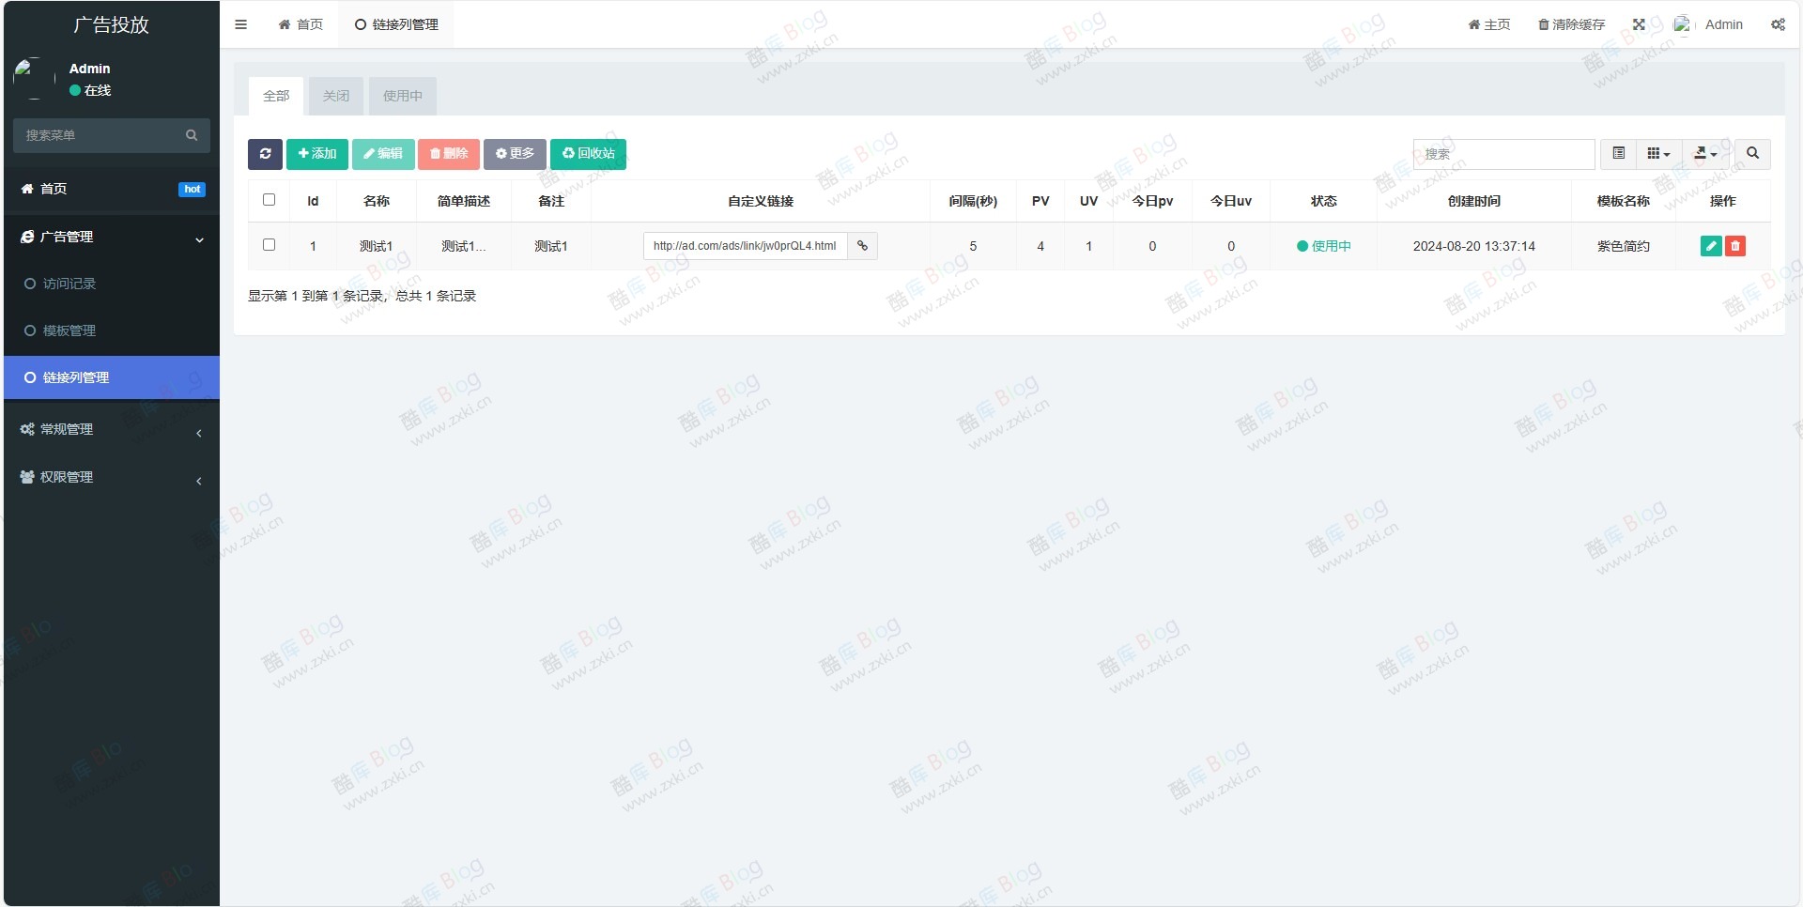The width and height of the screenshot is (1803, 907).
Task: Click the 添加 button to add a link
Action: click(316, 154)
